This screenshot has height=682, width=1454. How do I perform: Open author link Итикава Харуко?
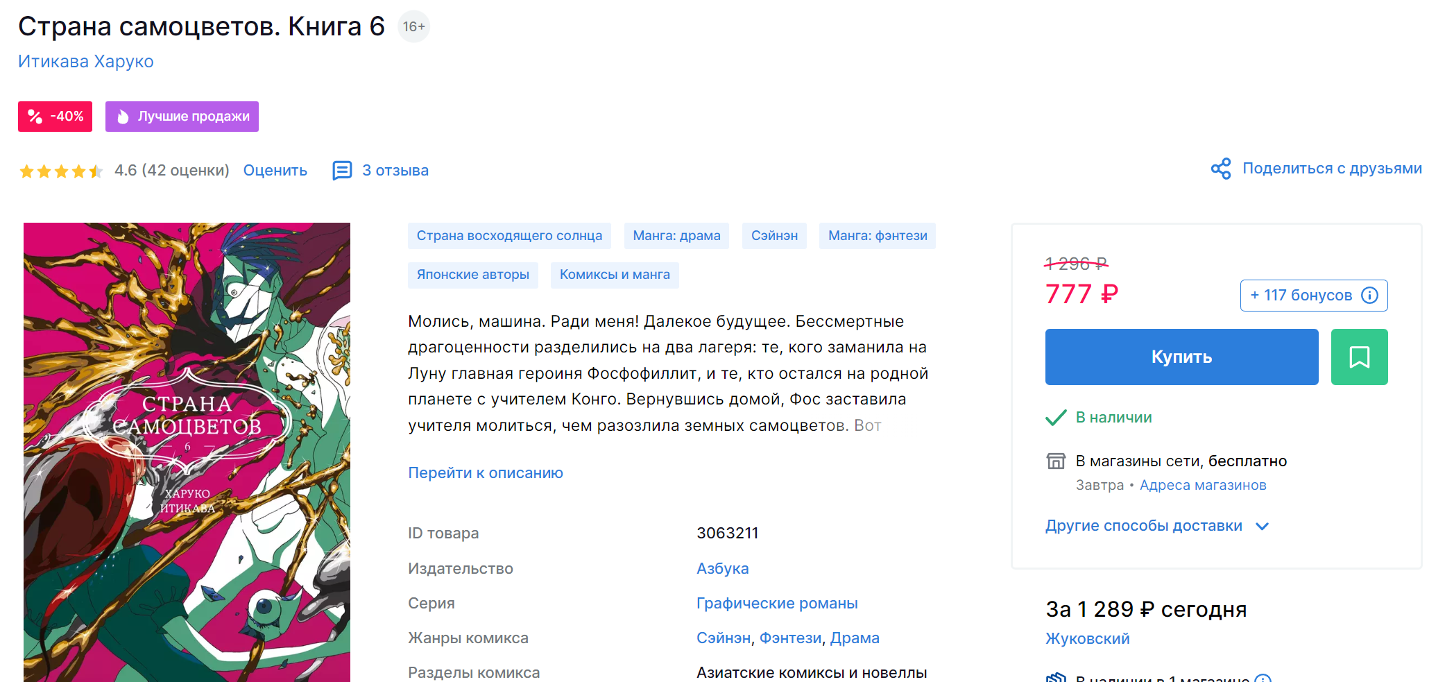(x=86, y=62)
